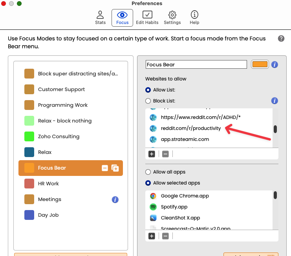Screen dimensions: 291x256
Task: Select the Relax - block nothing mode
Action: click(x=71, y=121)
